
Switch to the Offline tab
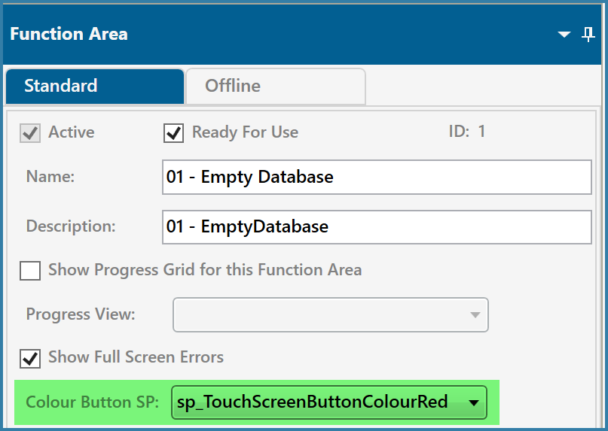point(276,86)
